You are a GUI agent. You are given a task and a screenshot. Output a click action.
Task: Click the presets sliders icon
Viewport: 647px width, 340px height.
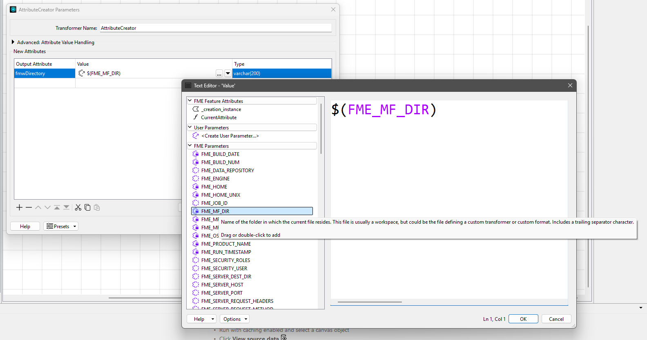tap(50, 226)
